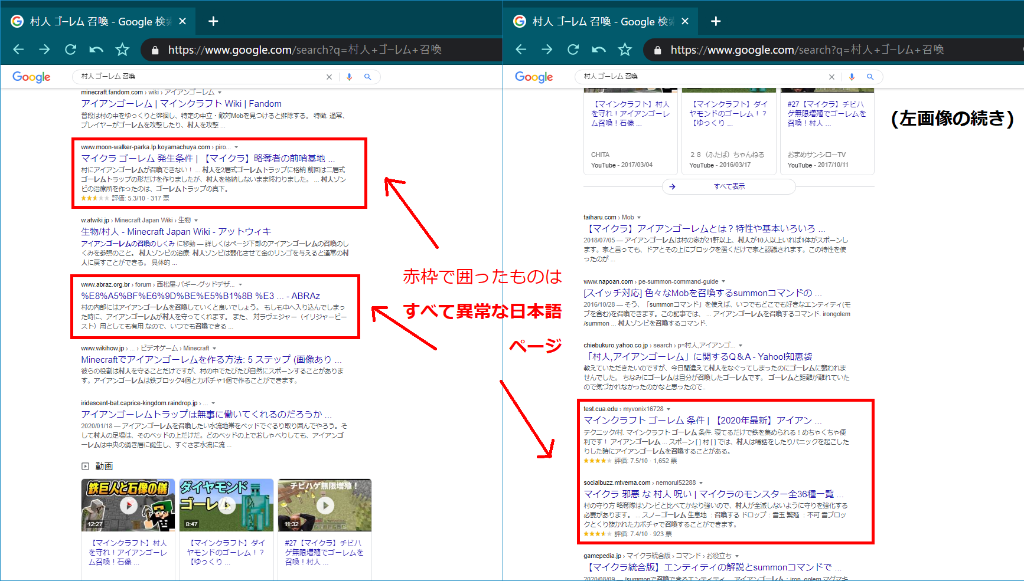This screenshot has height=581, width=1024.
Task: Click the undo arrow icon in right browser
Action: click(x=599, y=50)
